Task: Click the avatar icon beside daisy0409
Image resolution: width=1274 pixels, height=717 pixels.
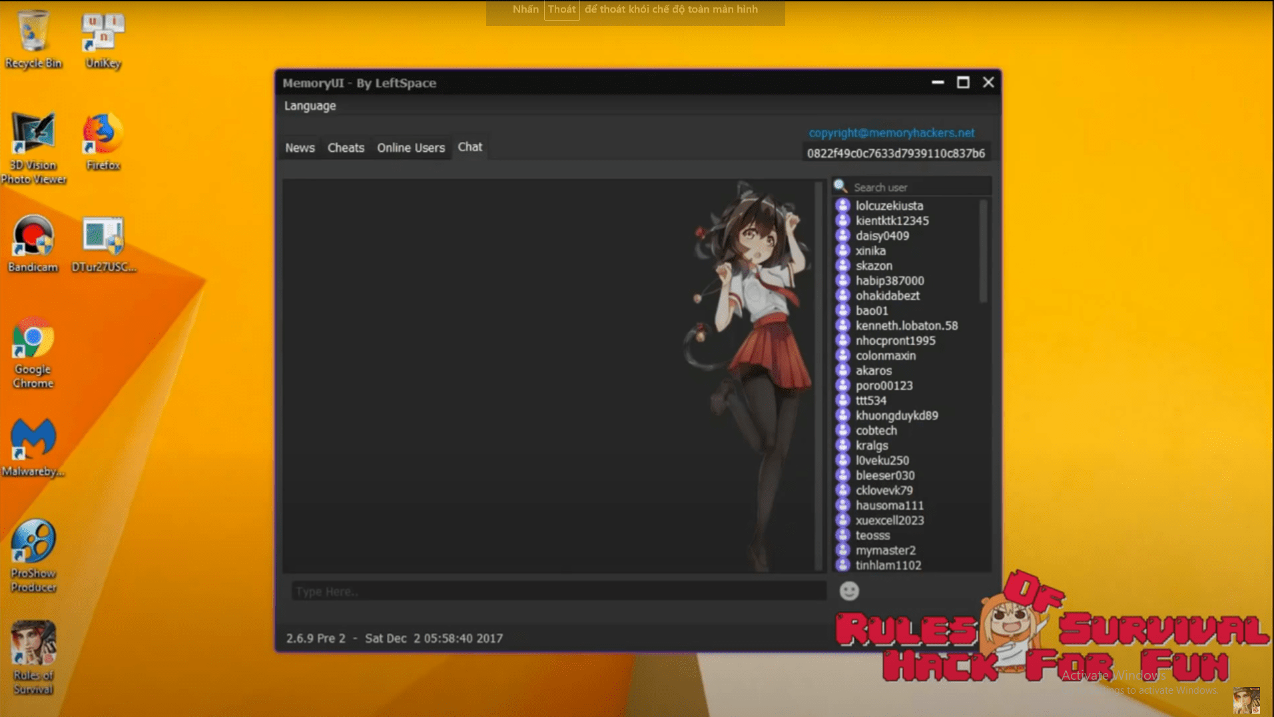Action: (842, 236)
